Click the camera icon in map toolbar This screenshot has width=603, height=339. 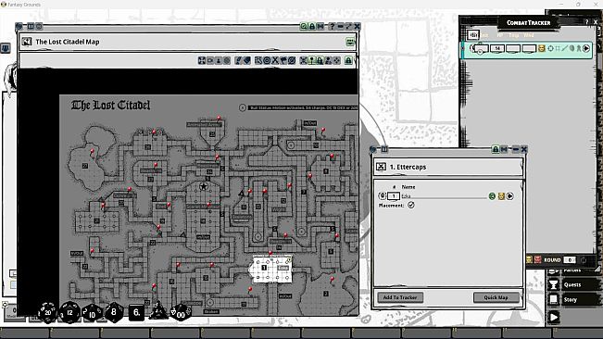[210, 60]
